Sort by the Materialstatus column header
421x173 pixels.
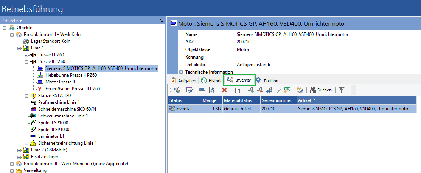pyautogui.click(x=241, y=100)
